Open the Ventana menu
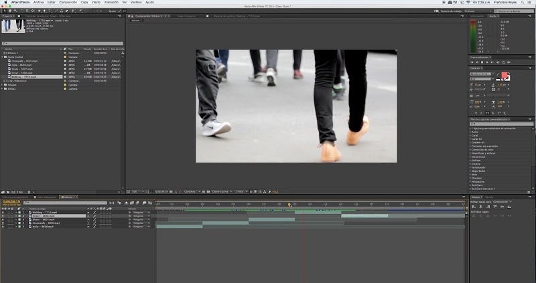536x283 pixels. 137,2
